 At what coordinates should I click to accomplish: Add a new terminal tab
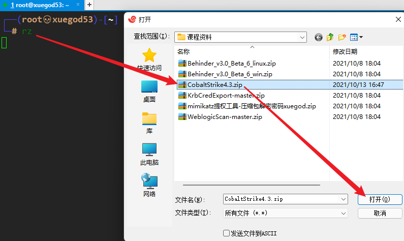pos(89,5)
